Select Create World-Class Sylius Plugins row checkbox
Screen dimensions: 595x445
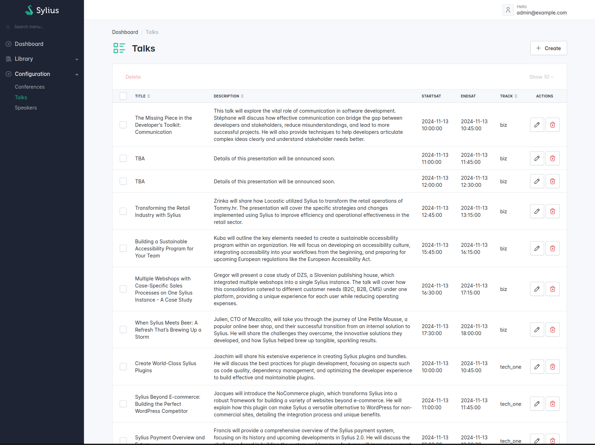click(x=123, y=367)
